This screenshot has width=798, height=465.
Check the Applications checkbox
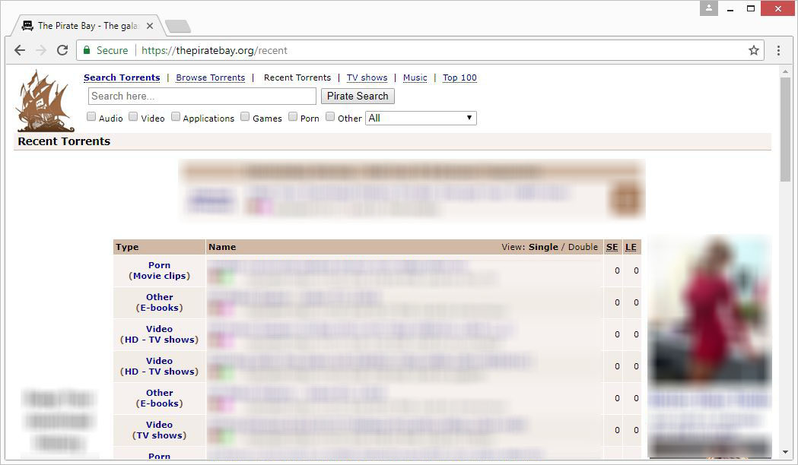point(176,117)
